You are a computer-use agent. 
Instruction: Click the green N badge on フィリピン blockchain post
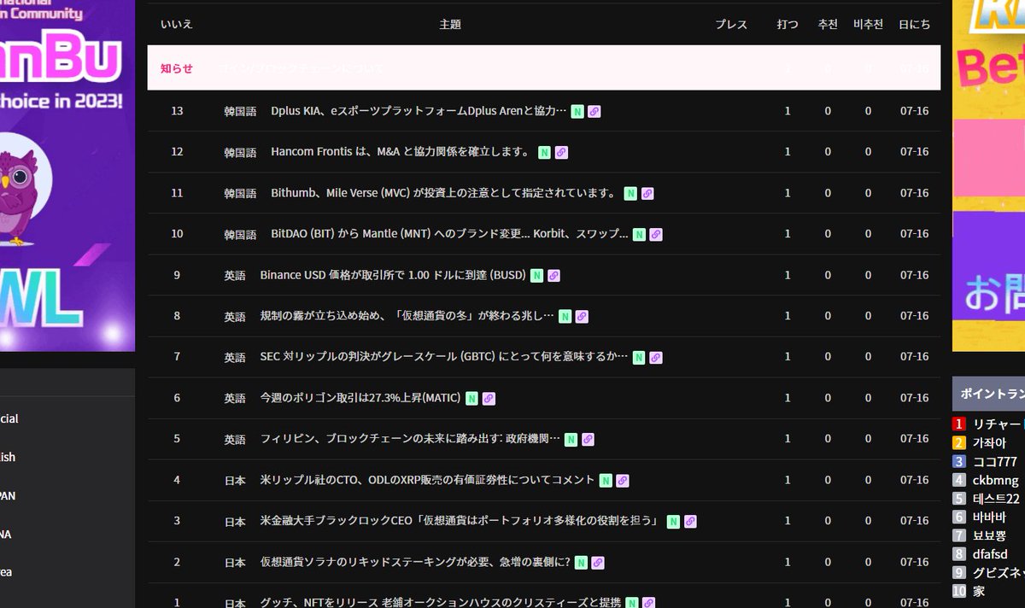[x=571, y=439]
